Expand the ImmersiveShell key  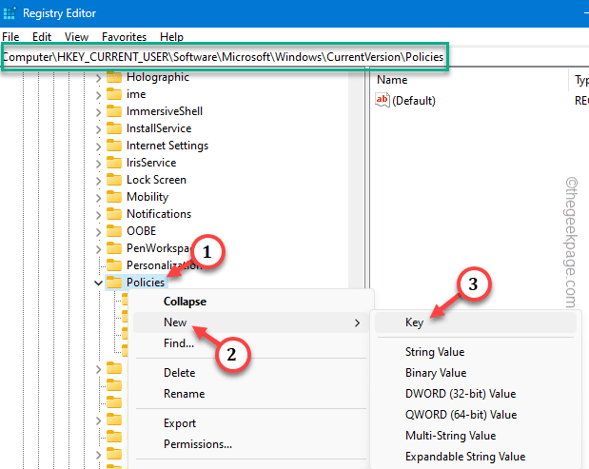(x=98, y=112)
